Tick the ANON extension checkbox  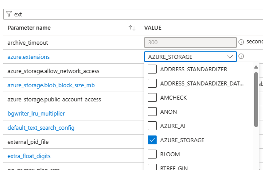pyautogui.click(x=152, y=112)
